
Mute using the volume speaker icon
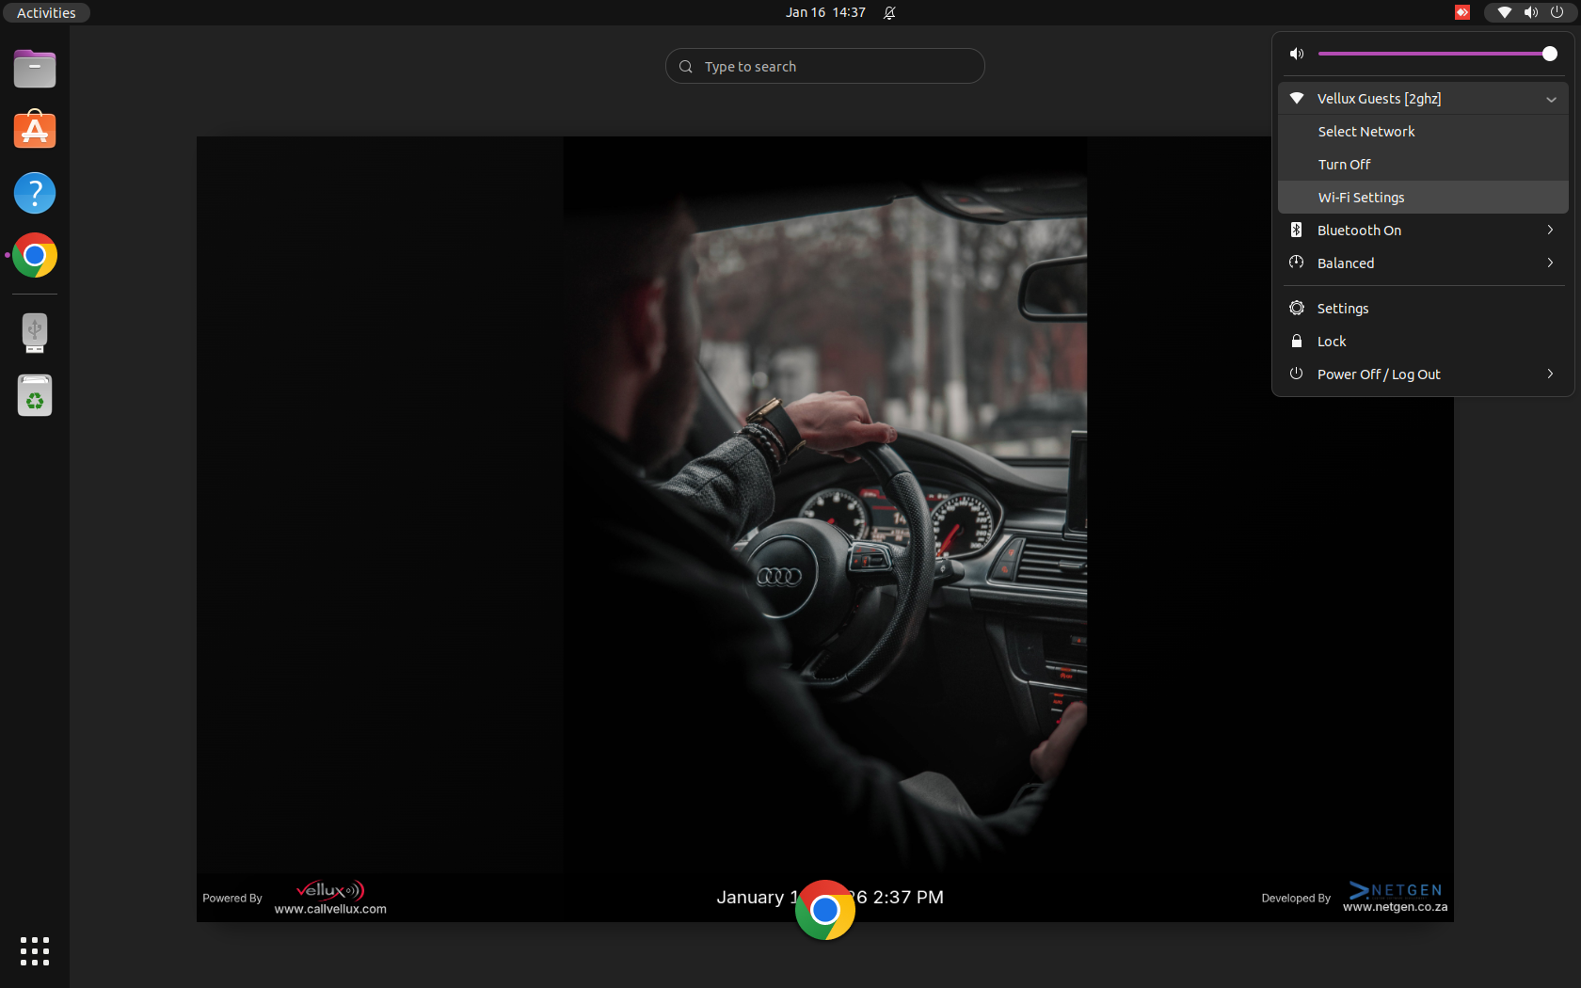pyautogui.click(x=1297, y=54)
